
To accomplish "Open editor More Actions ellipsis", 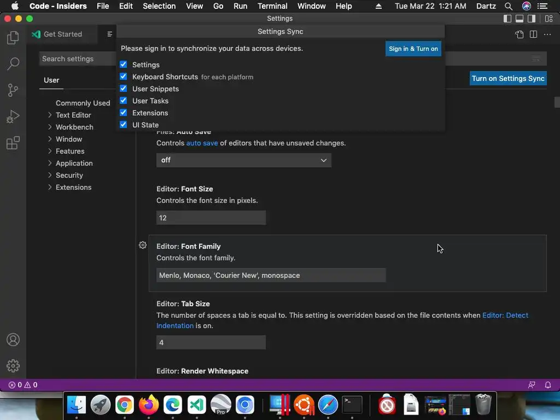I will pyautogui.click(x=547, y=34).
